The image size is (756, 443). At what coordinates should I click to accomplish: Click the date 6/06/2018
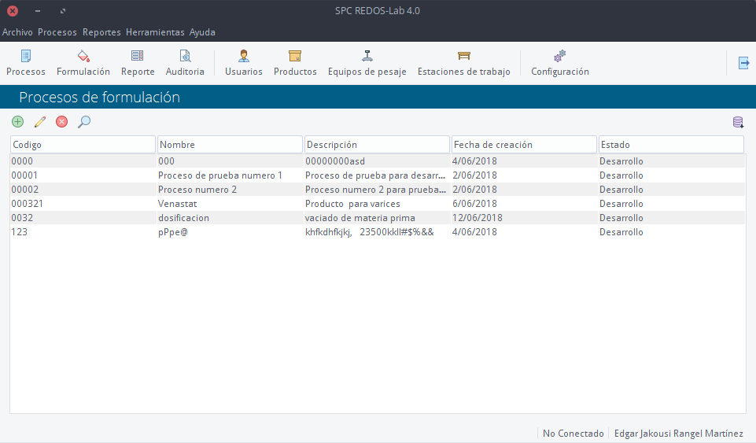(474, 204)
